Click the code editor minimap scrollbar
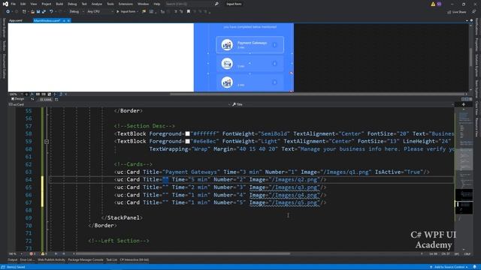The height and width of the screenshot is (270, 481). click(x=464, y=179)
